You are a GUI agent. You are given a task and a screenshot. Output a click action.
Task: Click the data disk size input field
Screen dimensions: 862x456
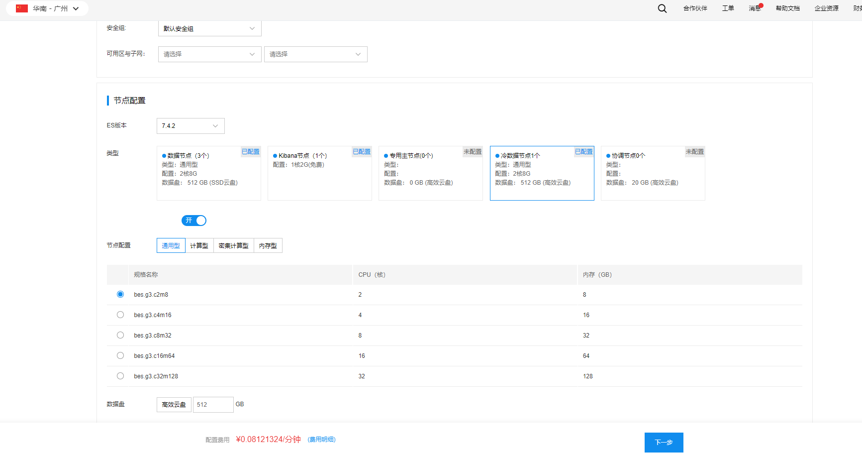(213, 405)
